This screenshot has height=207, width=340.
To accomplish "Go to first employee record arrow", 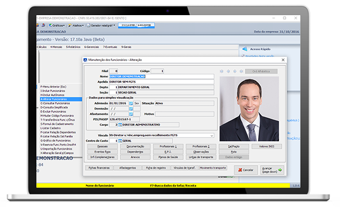I will (221, 71).
